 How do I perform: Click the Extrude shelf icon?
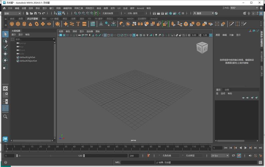click(173, 24)
